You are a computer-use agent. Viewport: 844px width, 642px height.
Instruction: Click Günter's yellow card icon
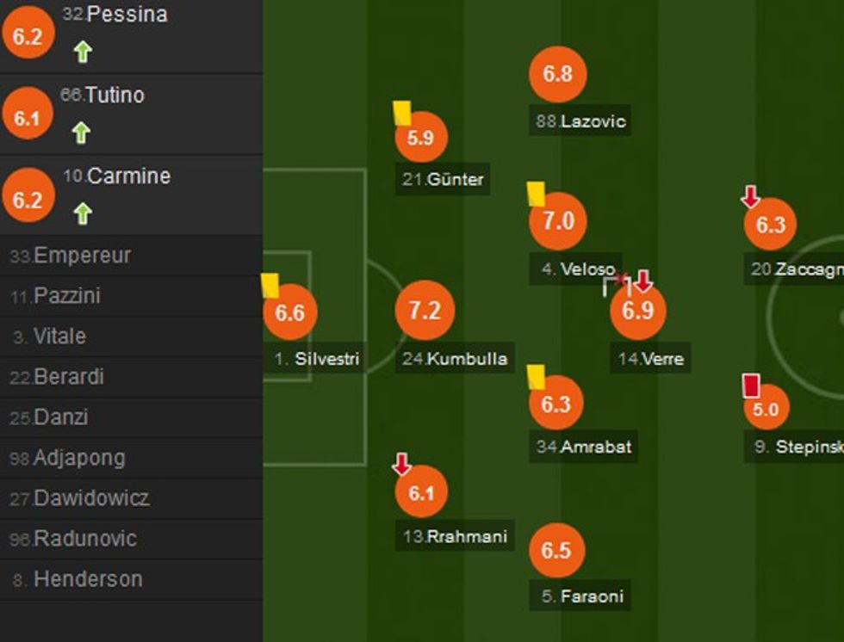point(402,113)
